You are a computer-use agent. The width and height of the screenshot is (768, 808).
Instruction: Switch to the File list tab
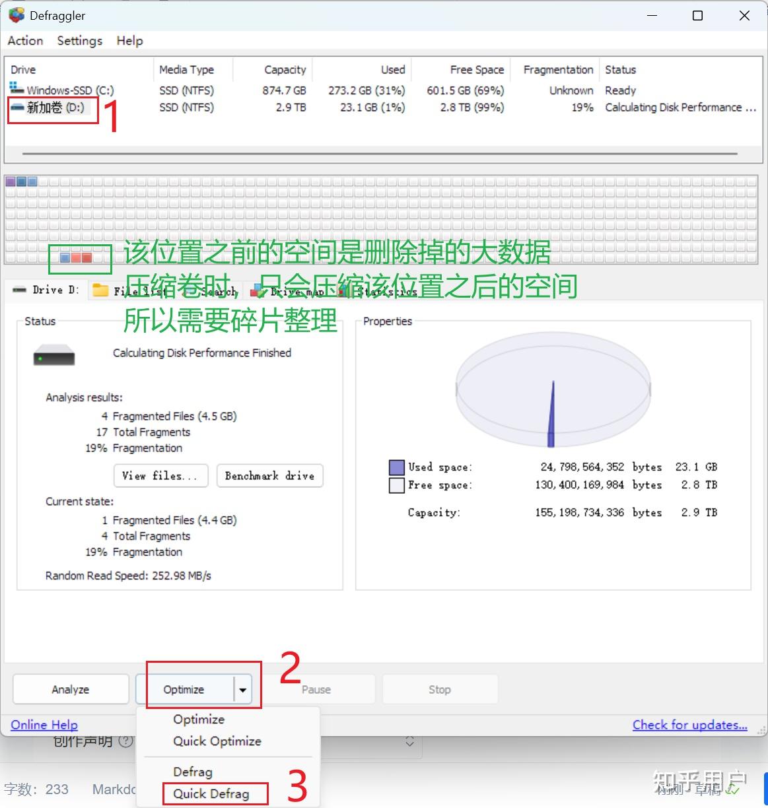click(x=131, y=290)
